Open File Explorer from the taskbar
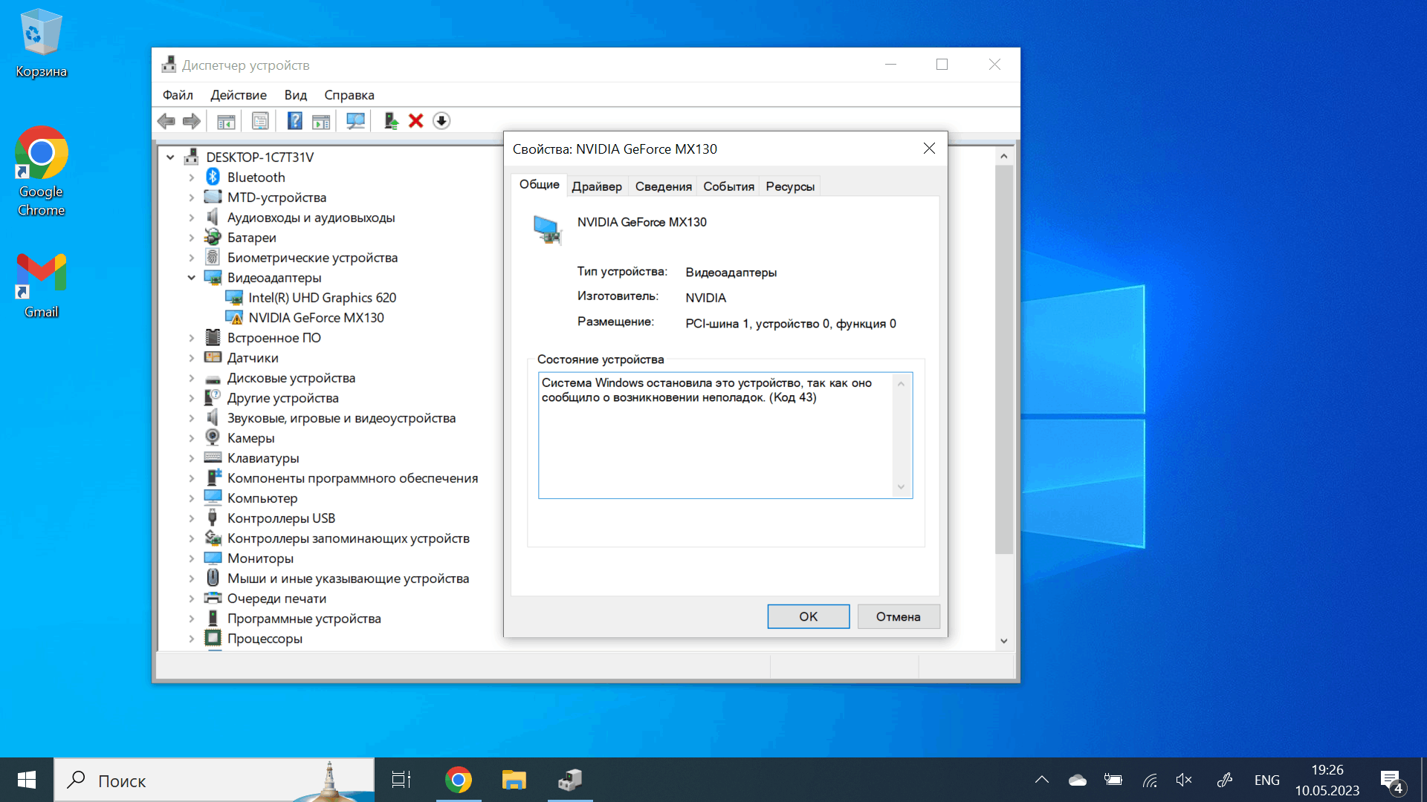This screenshot has height=802, width=1427. tap(514, 780)
